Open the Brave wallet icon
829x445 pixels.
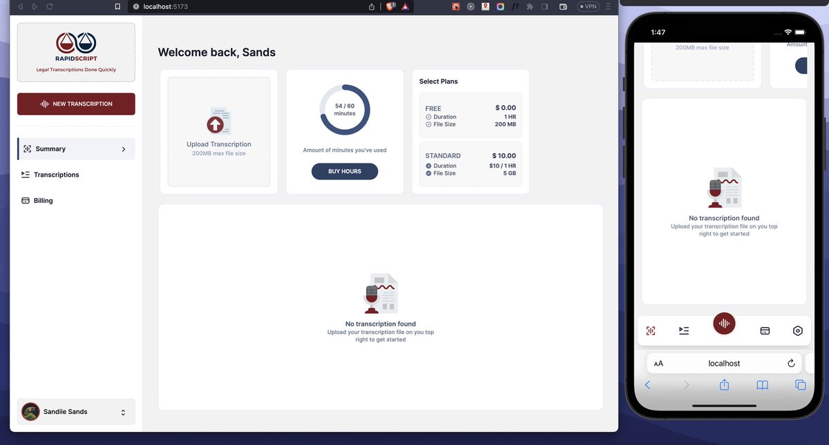(x=563, y=6)
